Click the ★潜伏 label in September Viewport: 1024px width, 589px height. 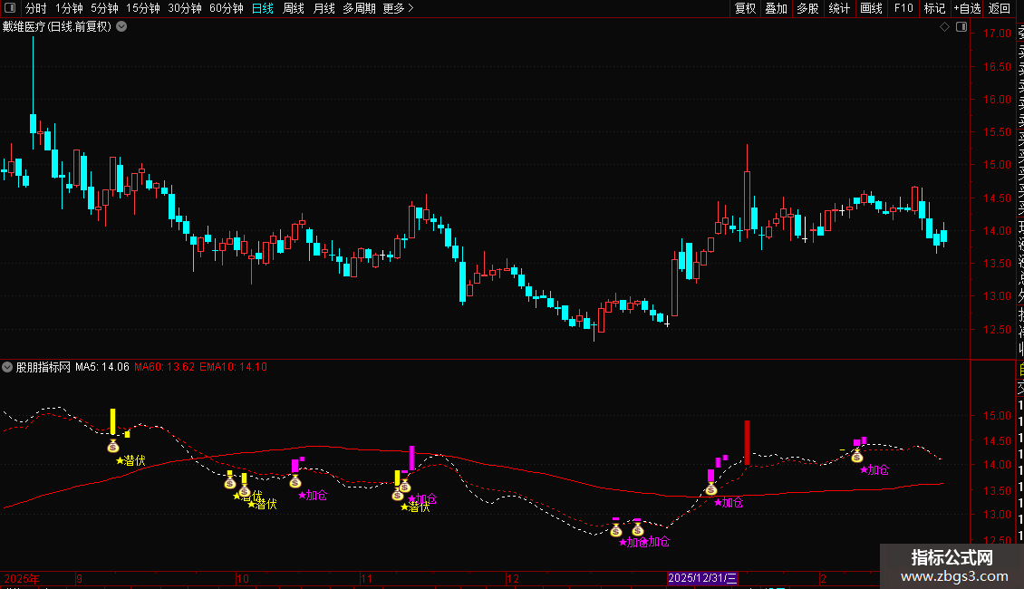coord(130,461)
